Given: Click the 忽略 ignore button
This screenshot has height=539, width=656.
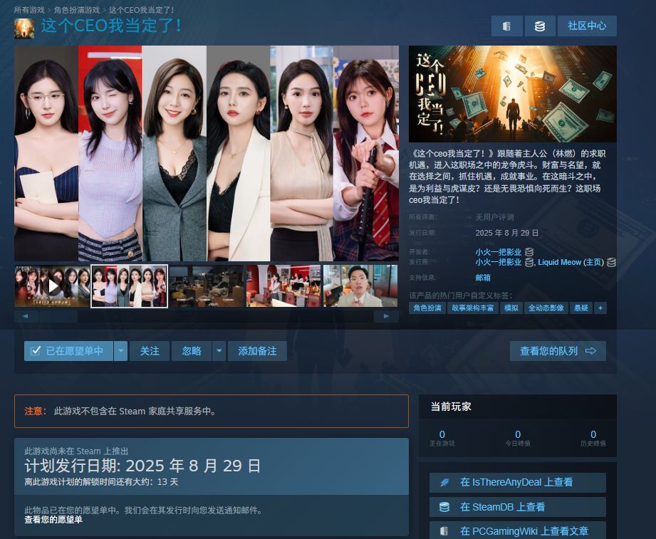Looking at the screenshot, I should [192, 351].
